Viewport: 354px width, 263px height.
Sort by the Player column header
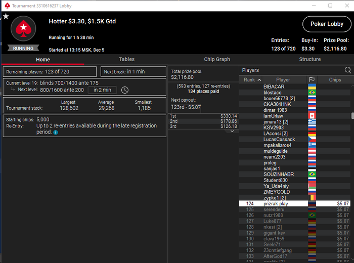(x=283, y=80)
